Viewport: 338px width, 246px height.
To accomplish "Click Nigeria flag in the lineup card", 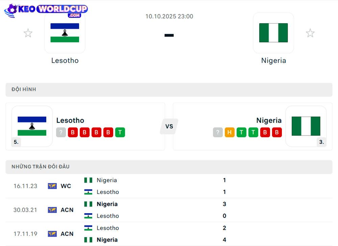I will tap(306, 126).
